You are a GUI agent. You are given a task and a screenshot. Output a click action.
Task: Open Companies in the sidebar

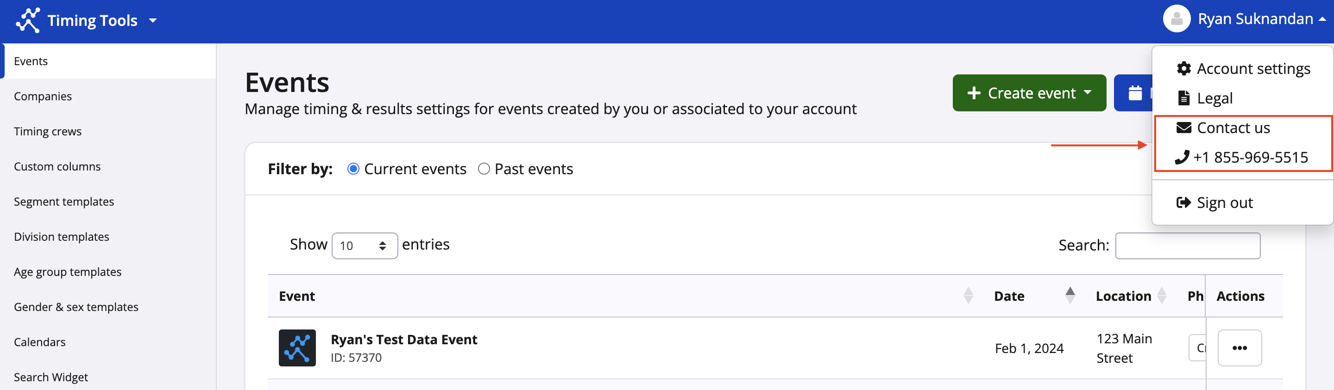[x=43, y=97]
